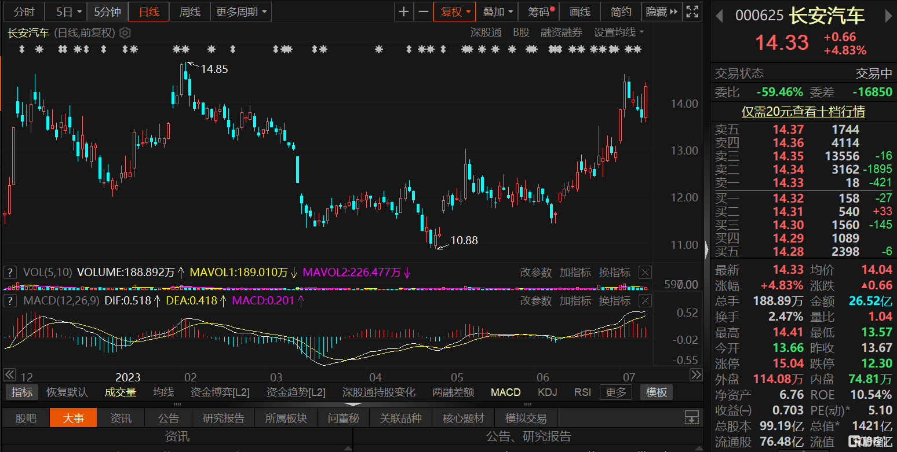This screenshot has width=897, height=452.
Task: Select 两融差额 indicator
Action: (x=453, y=392)
